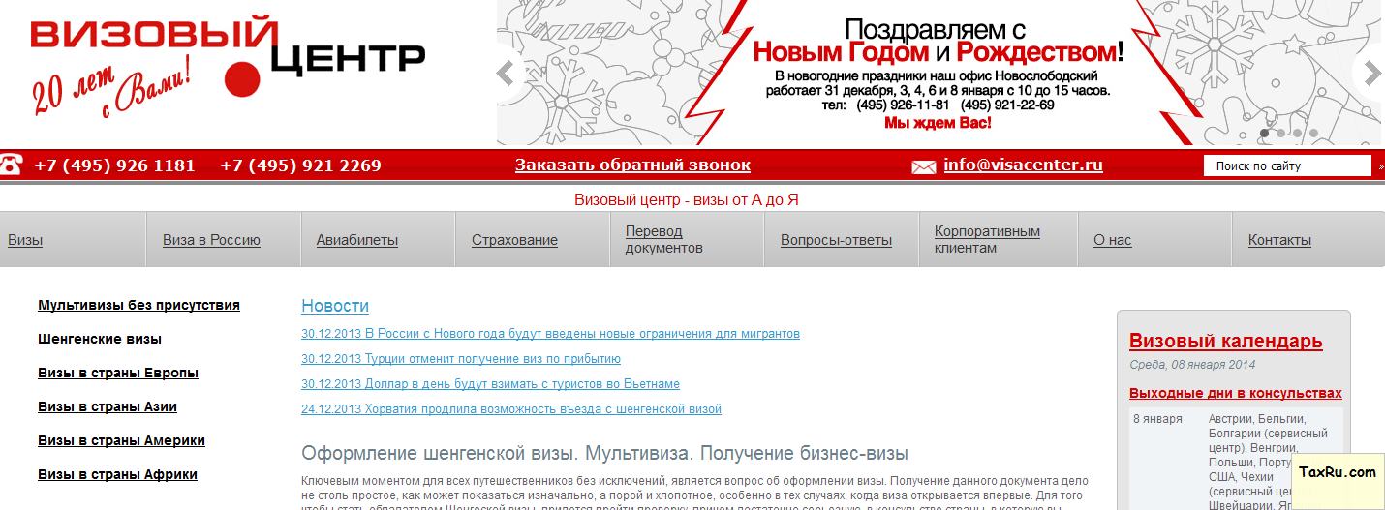Click the Визовый центр logo
Viewport: 1385px width, 510px height.
pos(228,64)
